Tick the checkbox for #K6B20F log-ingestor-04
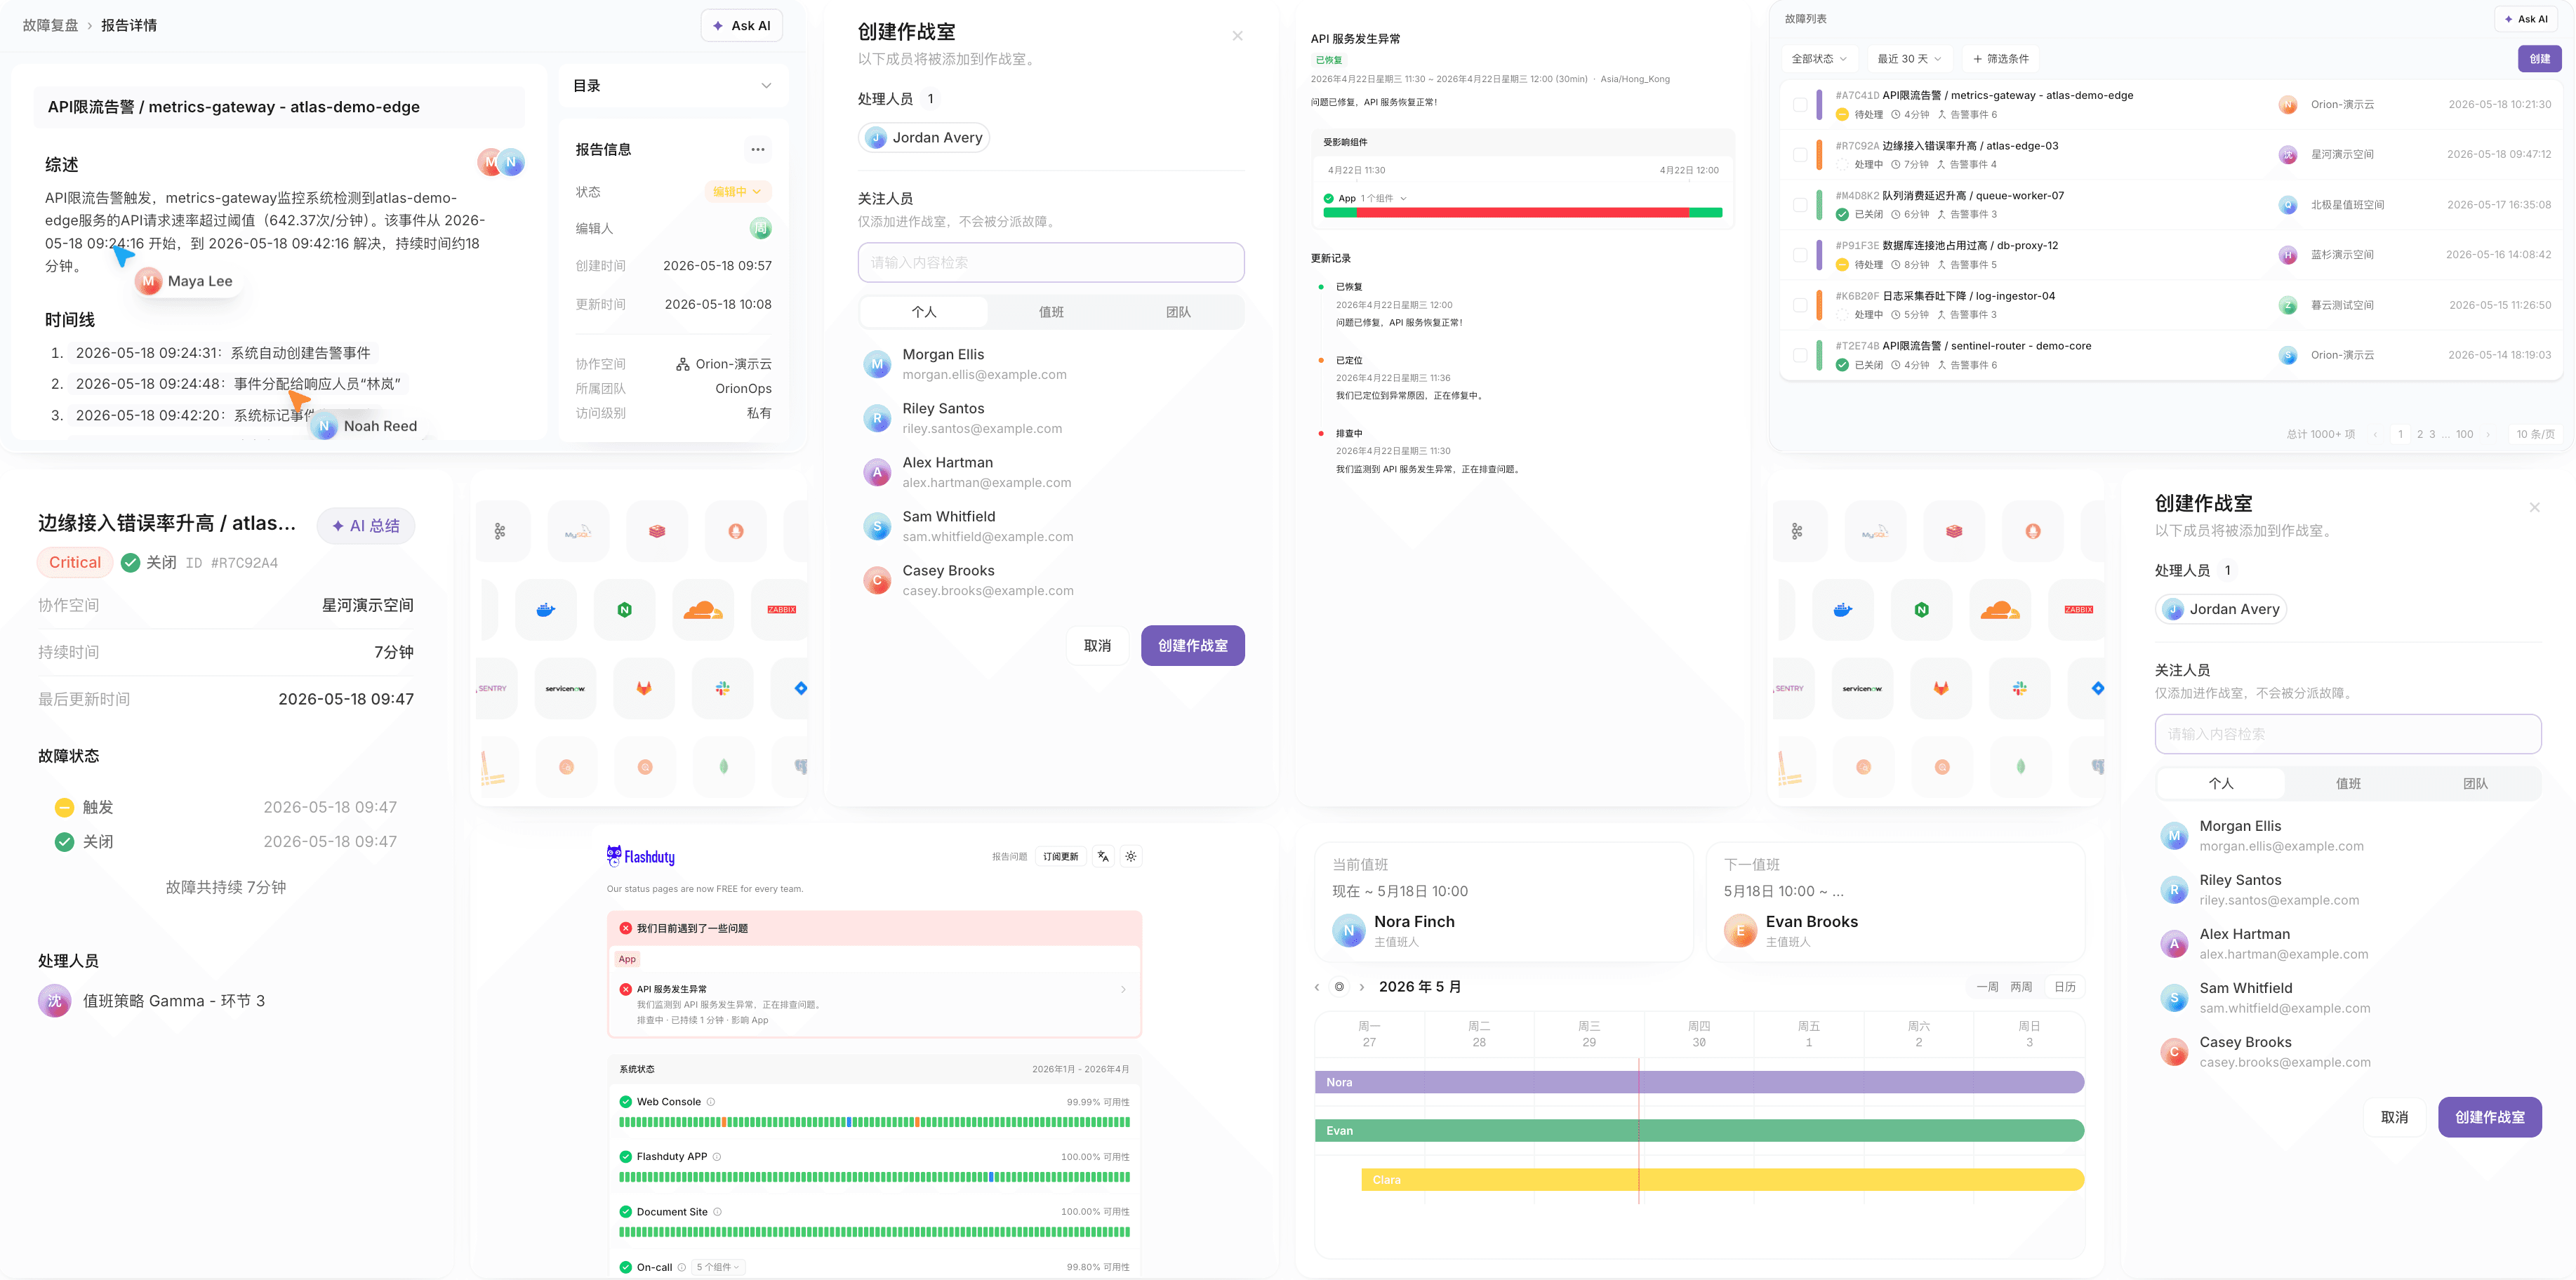This screenshot has height=1280, width=2576. pos(1800,305)
